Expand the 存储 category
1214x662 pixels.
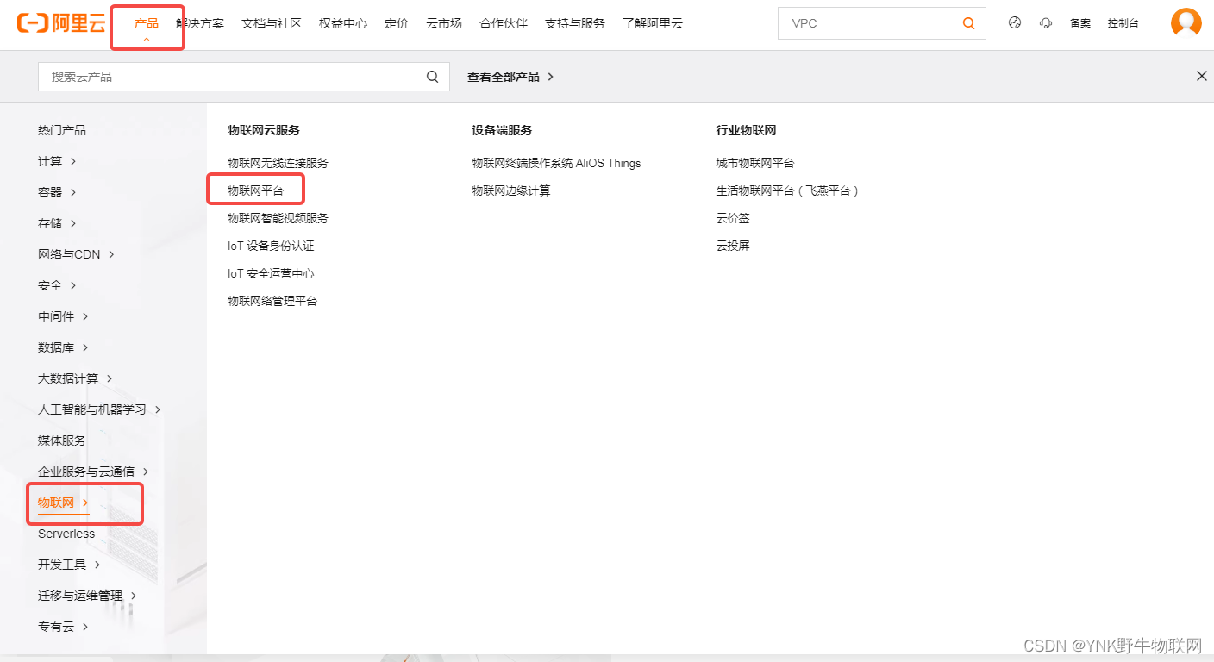(x=57, y=223)
